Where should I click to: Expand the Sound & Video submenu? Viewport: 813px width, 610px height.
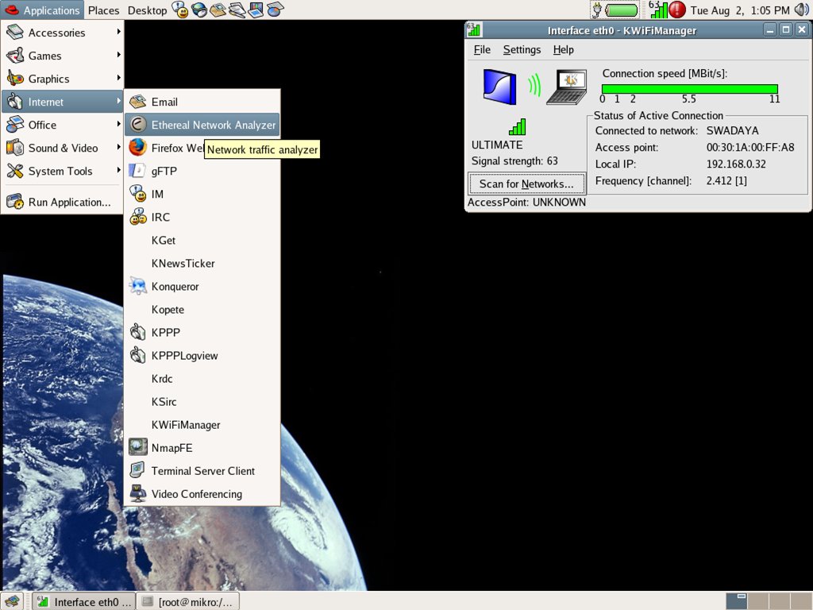pos(62,148)
